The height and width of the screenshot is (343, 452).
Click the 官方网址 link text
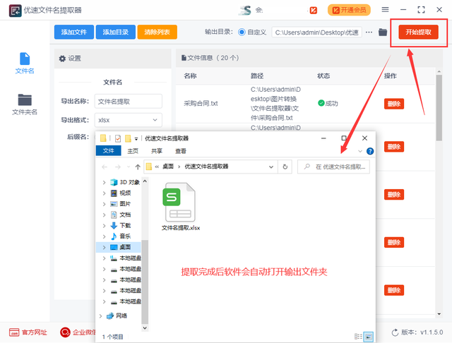tap(35, 332)
